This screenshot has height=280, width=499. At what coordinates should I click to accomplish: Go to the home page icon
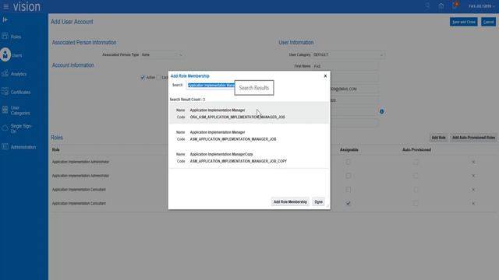point(441,5)
